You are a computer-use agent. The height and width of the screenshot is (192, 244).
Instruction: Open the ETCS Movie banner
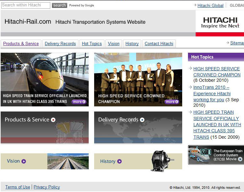[x=216, y=155]
